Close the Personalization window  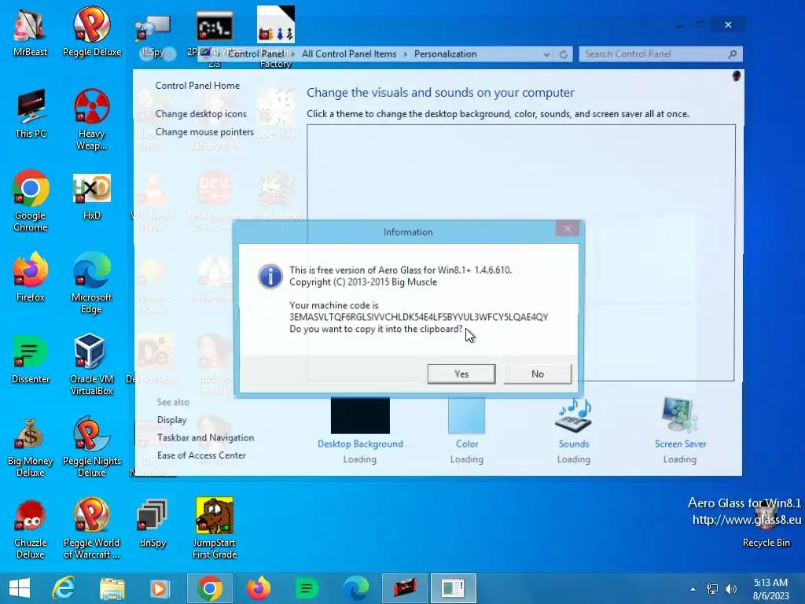pyautogui.click(x=728, y=24)
